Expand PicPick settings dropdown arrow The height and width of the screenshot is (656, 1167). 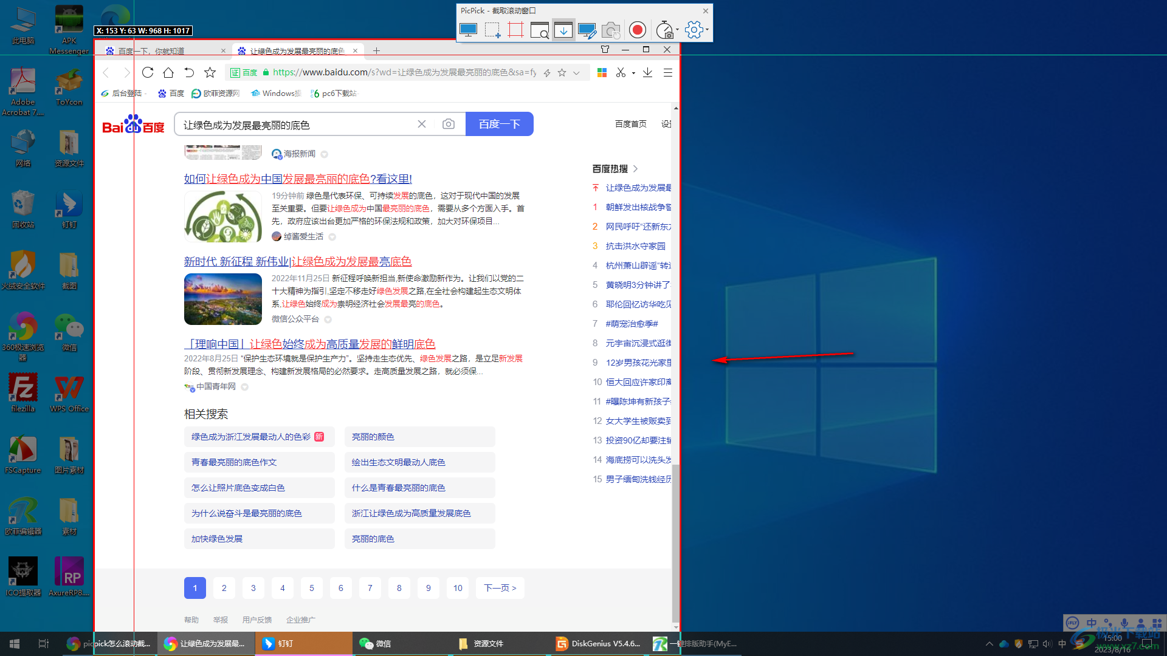click(x=707, y=30)
